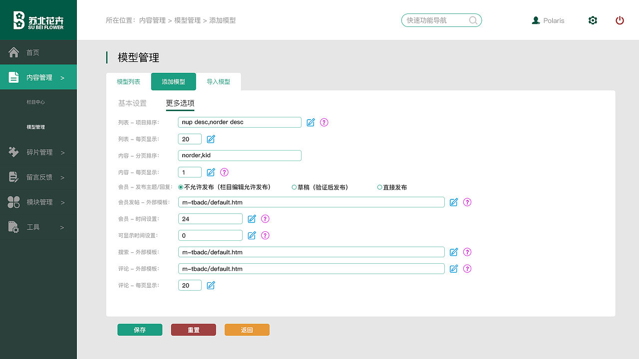Expand the 工具 sidebar menu
This screenshot has height=359, width=639.
[x=38, y=227]
